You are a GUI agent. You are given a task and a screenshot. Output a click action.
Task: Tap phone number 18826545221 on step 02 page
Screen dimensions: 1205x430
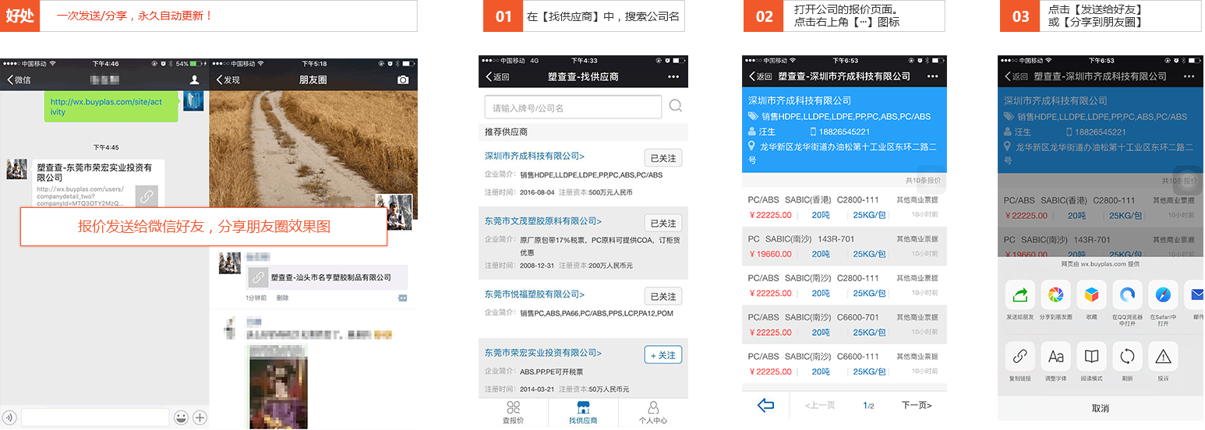pos(844,132)
